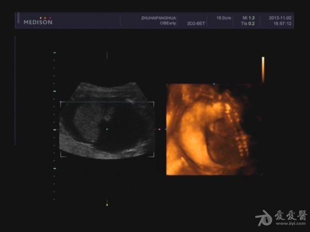The image size is (310, 232).
Task: Click the pink marker between the two images
Action: point(159,129)
